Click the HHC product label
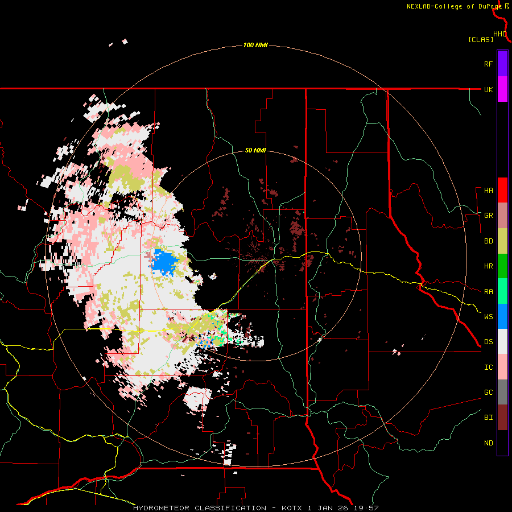This screenshot has height=512, width=512. (500, 34)
